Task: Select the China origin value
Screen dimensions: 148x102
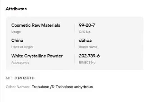Action: tap(17, 41)
